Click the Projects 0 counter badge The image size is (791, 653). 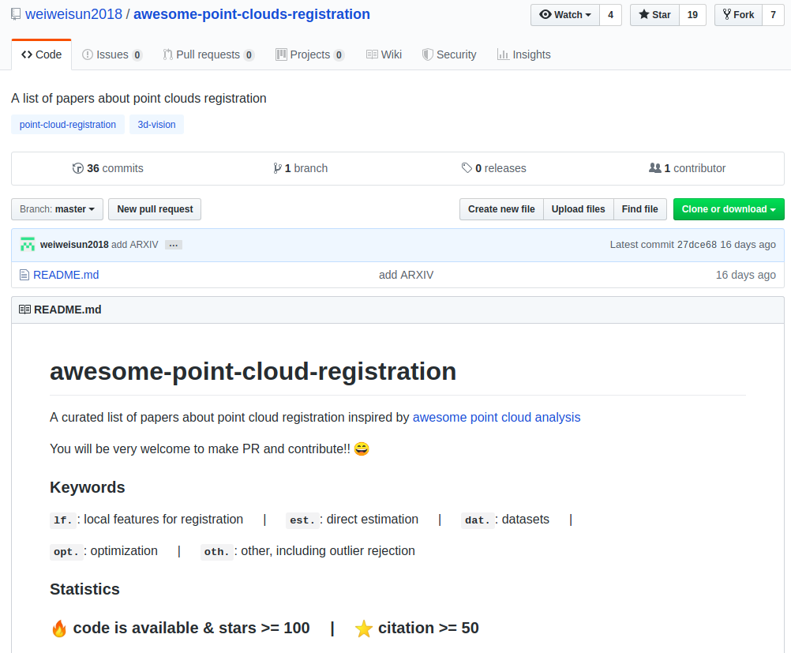(x=339, y=54)
